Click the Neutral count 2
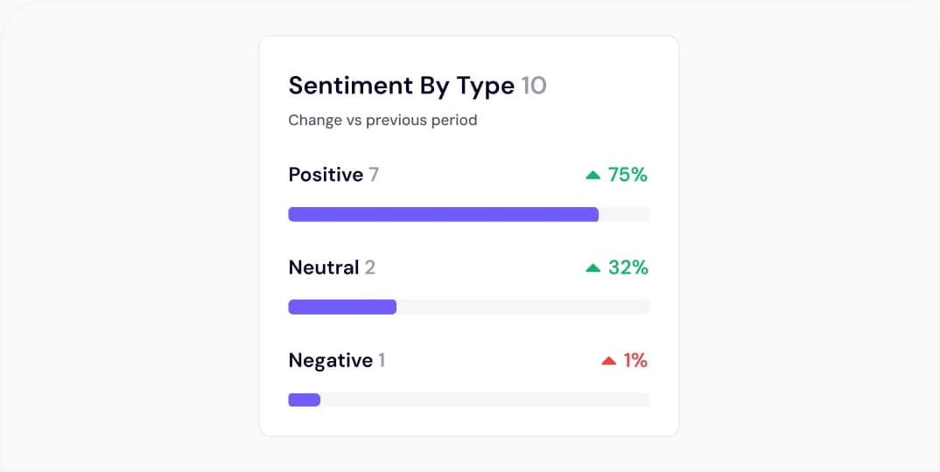Screen dimensions: 940x472 [x=370, y=267]
